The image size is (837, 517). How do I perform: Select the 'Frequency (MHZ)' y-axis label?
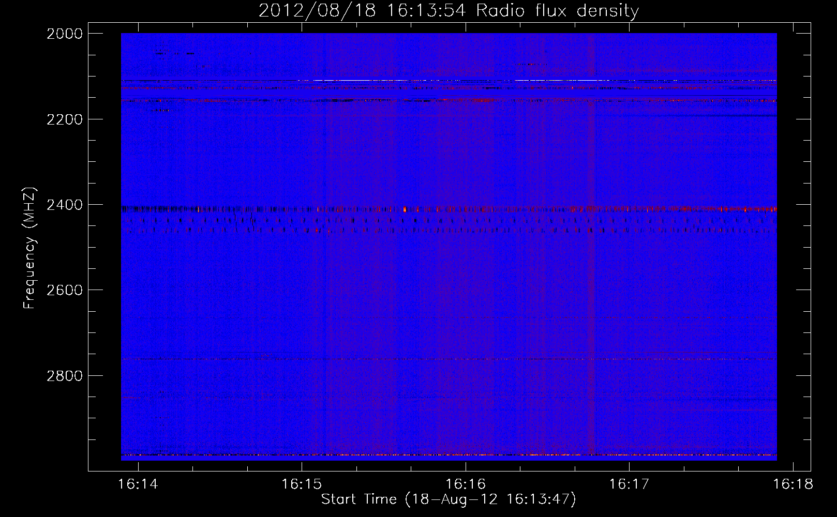30,248
